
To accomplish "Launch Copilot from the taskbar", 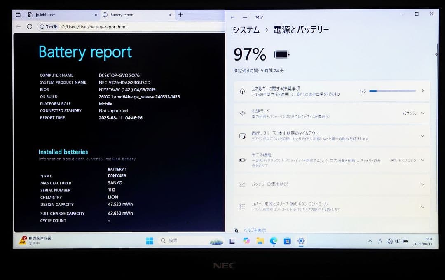I will click(x=246, y=241).
